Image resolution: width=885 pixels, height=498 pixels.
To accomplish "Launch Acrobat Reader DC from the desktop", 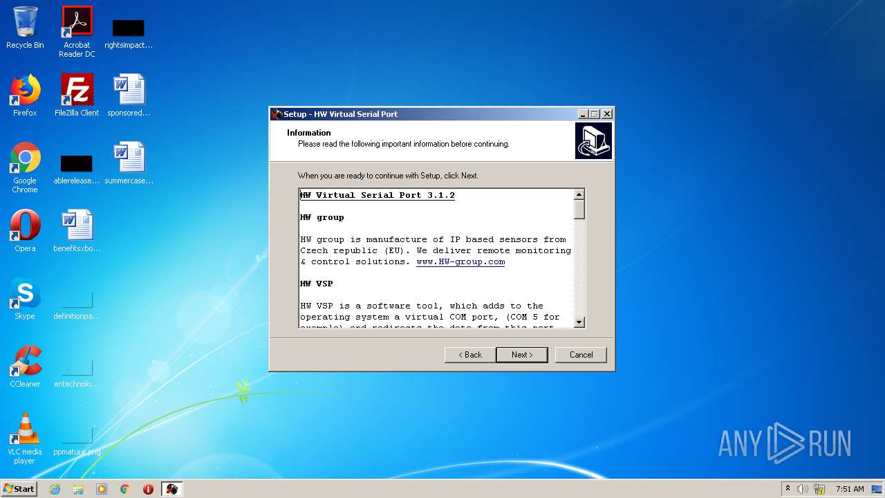I will [x=77, y=32].
